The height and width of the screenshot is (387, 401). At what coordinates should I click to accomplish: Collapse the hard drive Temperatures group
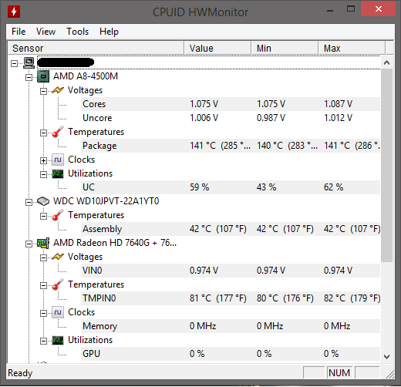pyautogui.click(x=43, y=216)
